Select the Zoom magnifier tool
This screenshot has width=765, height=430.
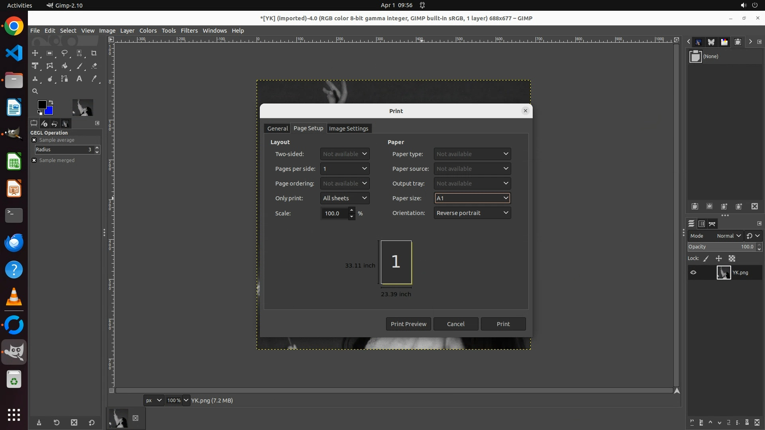coord(35,91)
